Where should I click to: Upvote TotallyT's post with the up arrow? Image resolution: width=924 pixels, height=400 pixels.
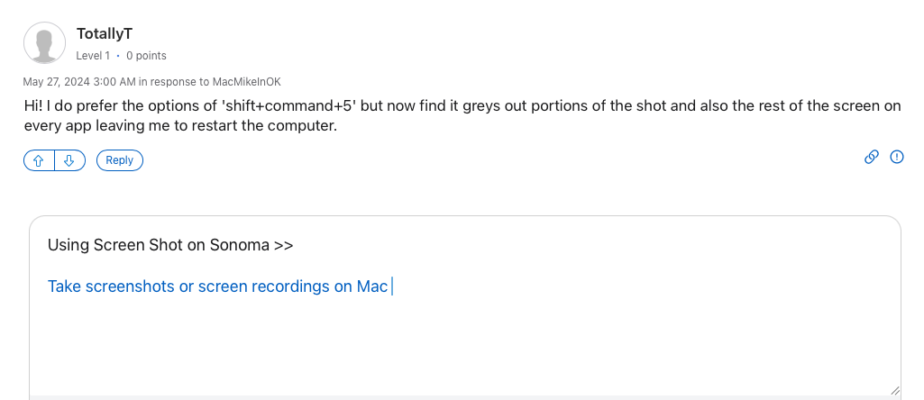[39, 160]
